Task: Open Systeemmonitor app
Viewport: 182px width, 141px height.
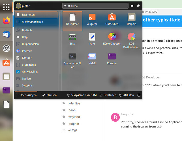Action: (72, 60)
